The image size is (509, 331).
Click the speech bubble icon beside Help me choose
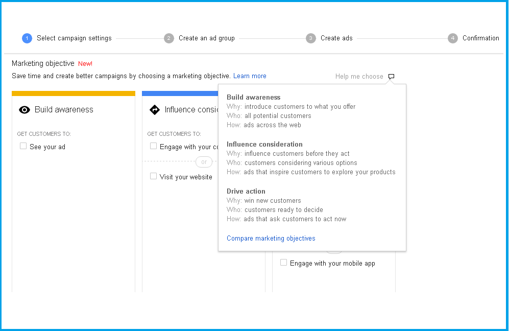[x=391, y=77]
